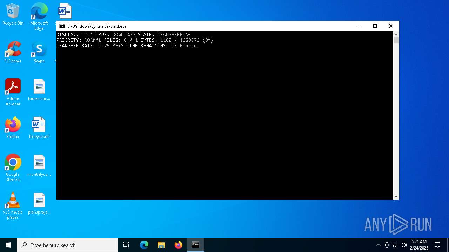Click the cmd taskbar button
Viewport: 449px width, 252px height.
(195, 245)
